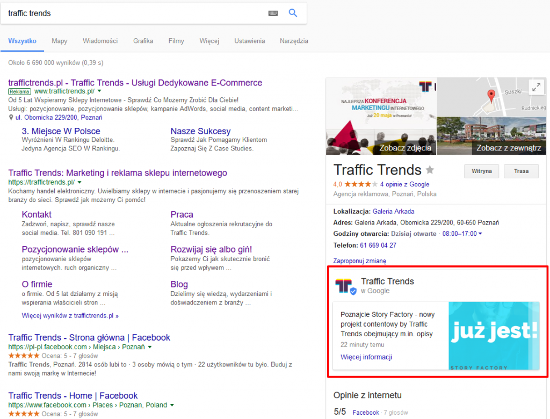Screen dimensions: 550x419
Task: Click the blue search magnifier icon
Action: point(293,13)
